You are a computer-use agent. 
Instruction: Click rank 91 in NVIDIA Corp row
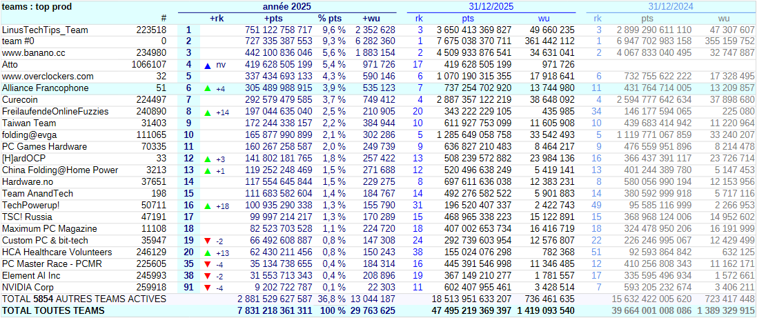(189, 288)
